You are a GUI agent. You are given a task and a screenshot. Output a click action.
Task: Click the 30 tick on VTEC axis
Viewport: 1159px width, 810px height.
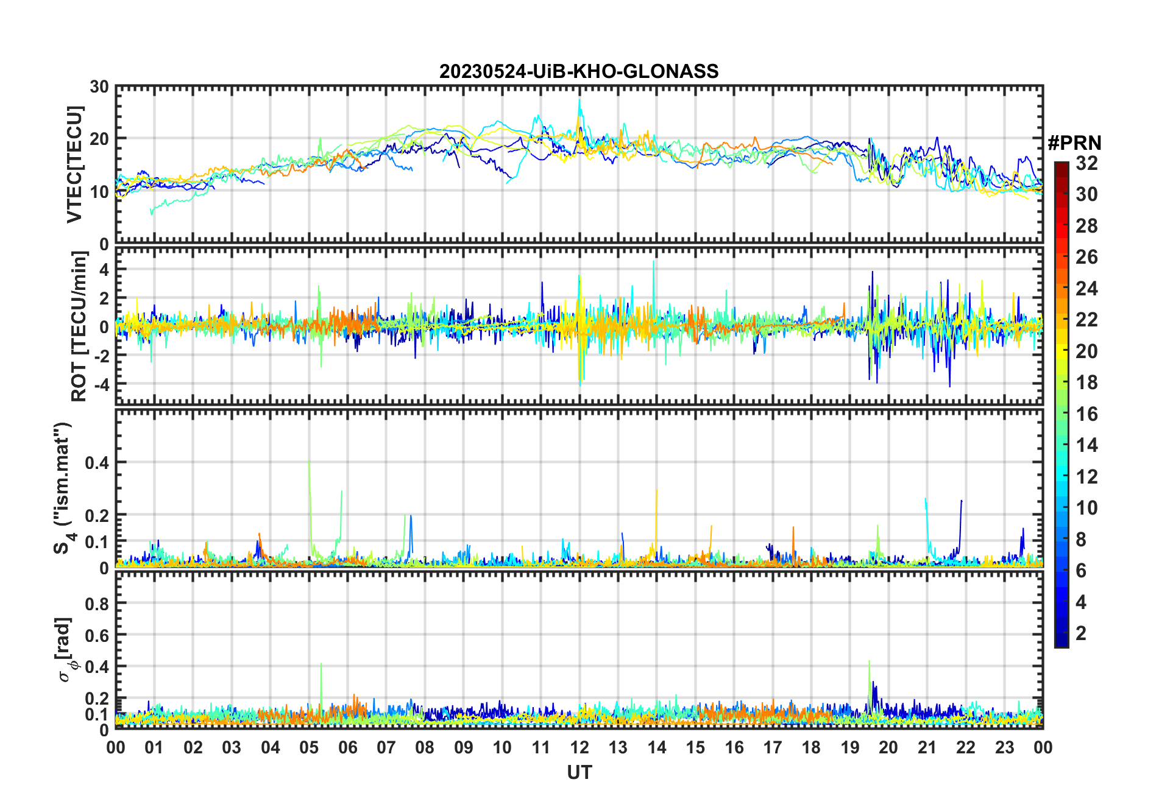coord(99,87)
